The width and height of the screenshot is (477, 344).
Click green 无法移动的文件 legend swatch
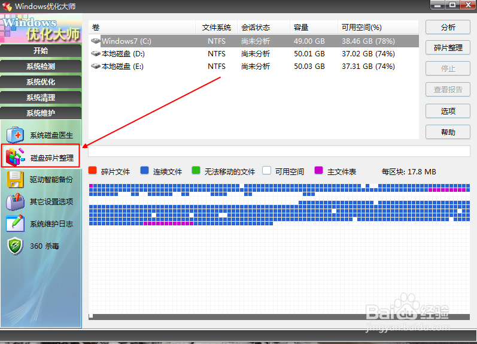(196, 170)
